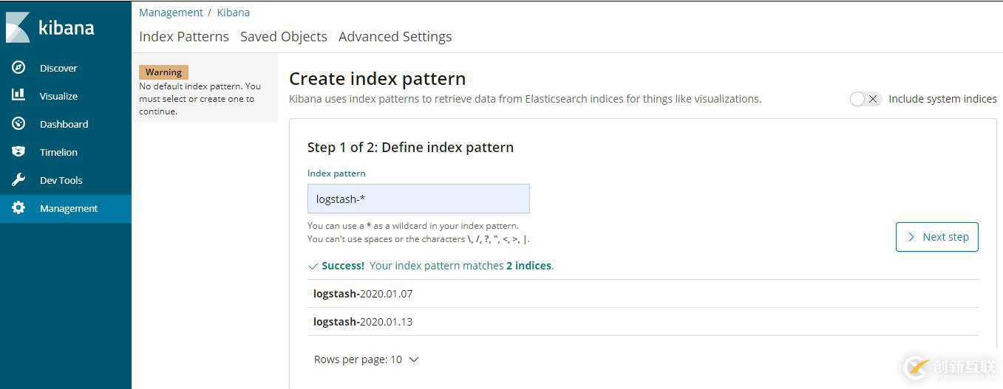Open Discover in the sidebar

pyautogui.click(x=66, y=68)
